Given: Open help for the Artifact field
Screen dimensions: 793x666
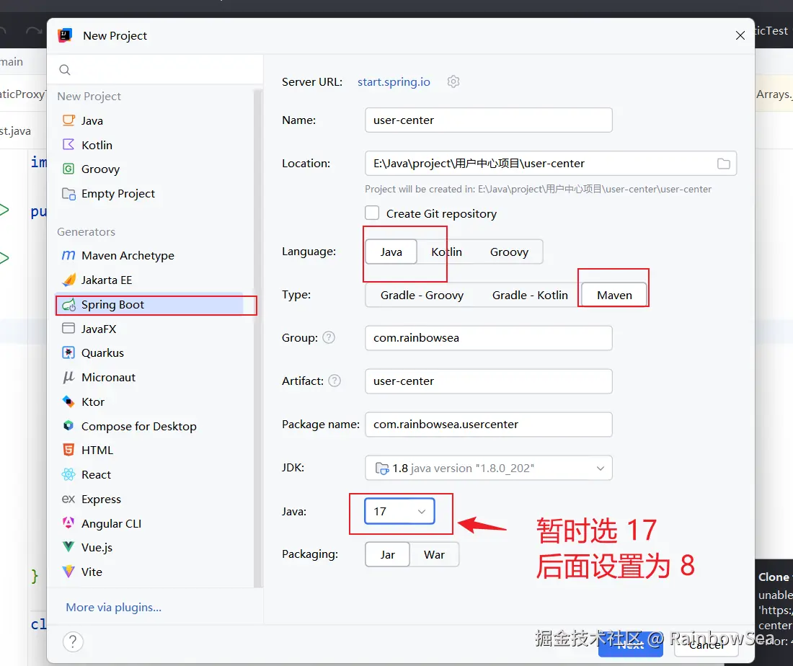Looking at the screenshot, I should point(335,381).
